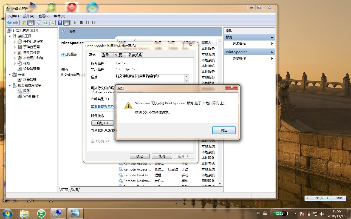The image size is (351, 219).
Task: Click the Export list toolbar icon
Action: coord(51,23)
